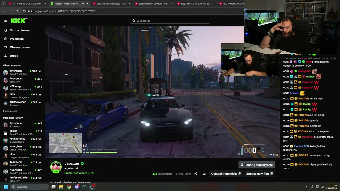Screen dimensions: 340x191
Task: Expand followed channels with Pokaż więcej
Action: pyautogui.click(x=10, y=111)
